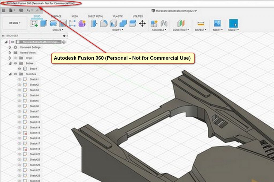Viewport: 274px width, 182px height.
Task: Open the Modify dropdown menu
Action: pyautogui.click(x=118, y=30)
